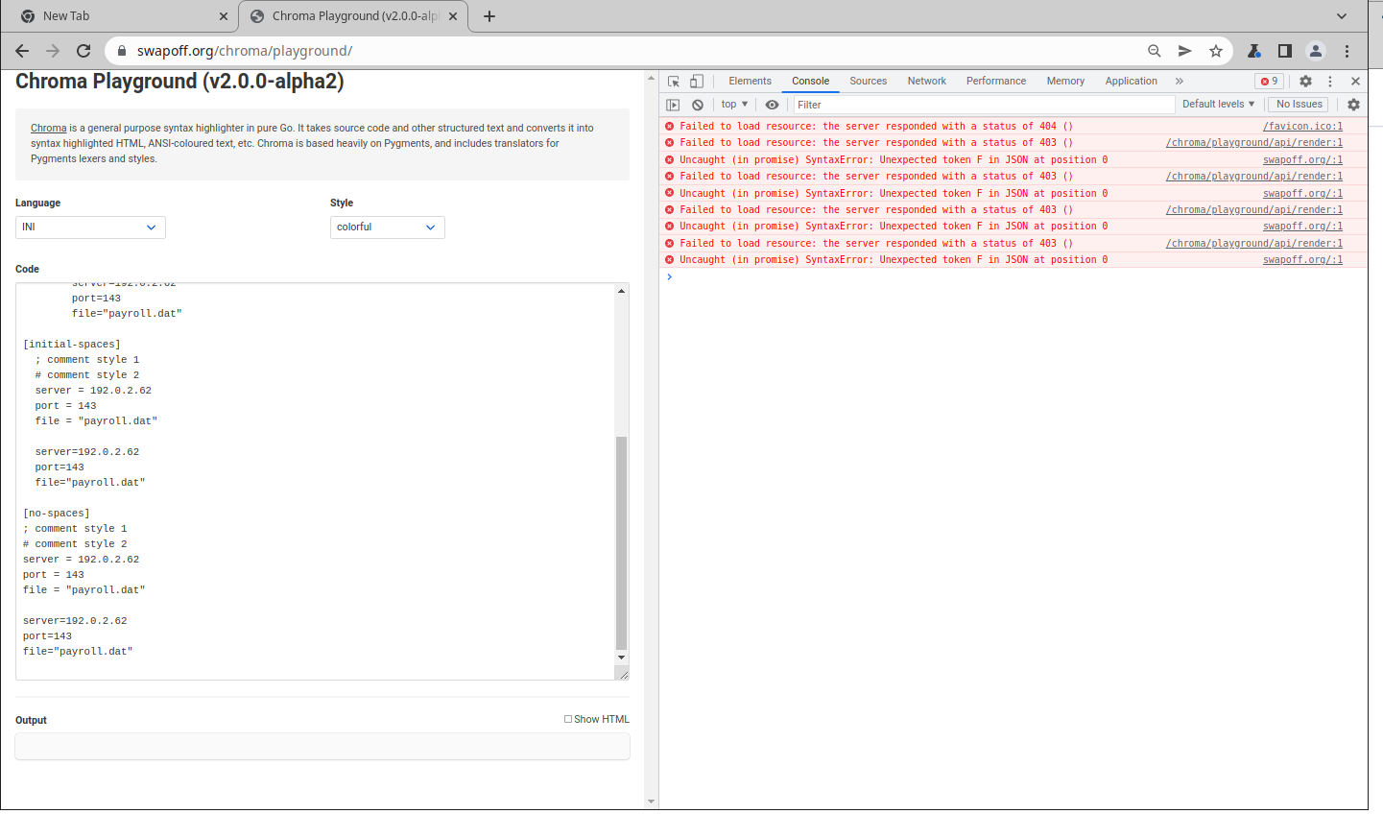
Task: Bookmark the page with the star icon
Action: 1216,51
